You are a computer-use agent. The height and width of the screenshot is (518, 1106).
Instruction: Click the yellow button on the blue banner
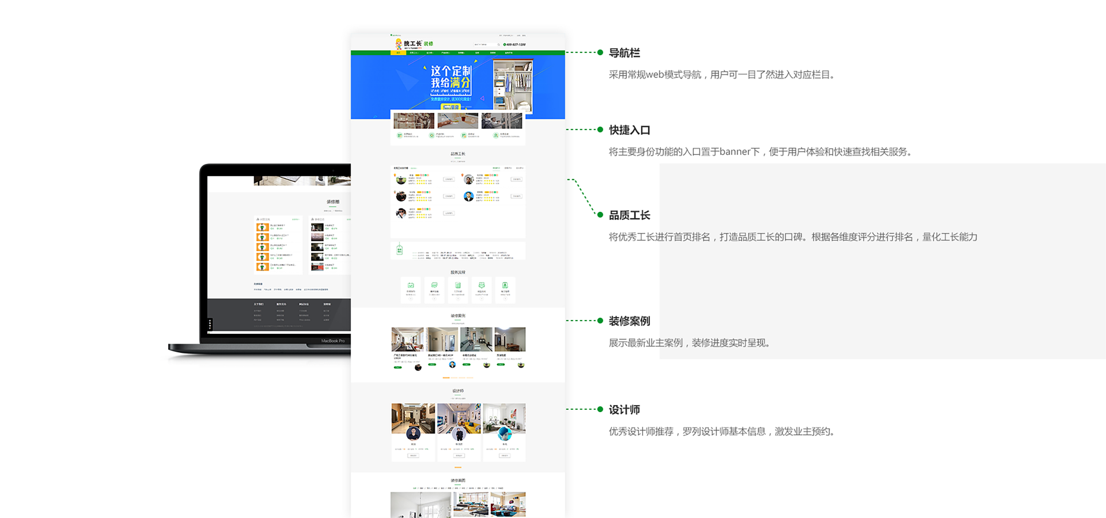click(450, 107)
